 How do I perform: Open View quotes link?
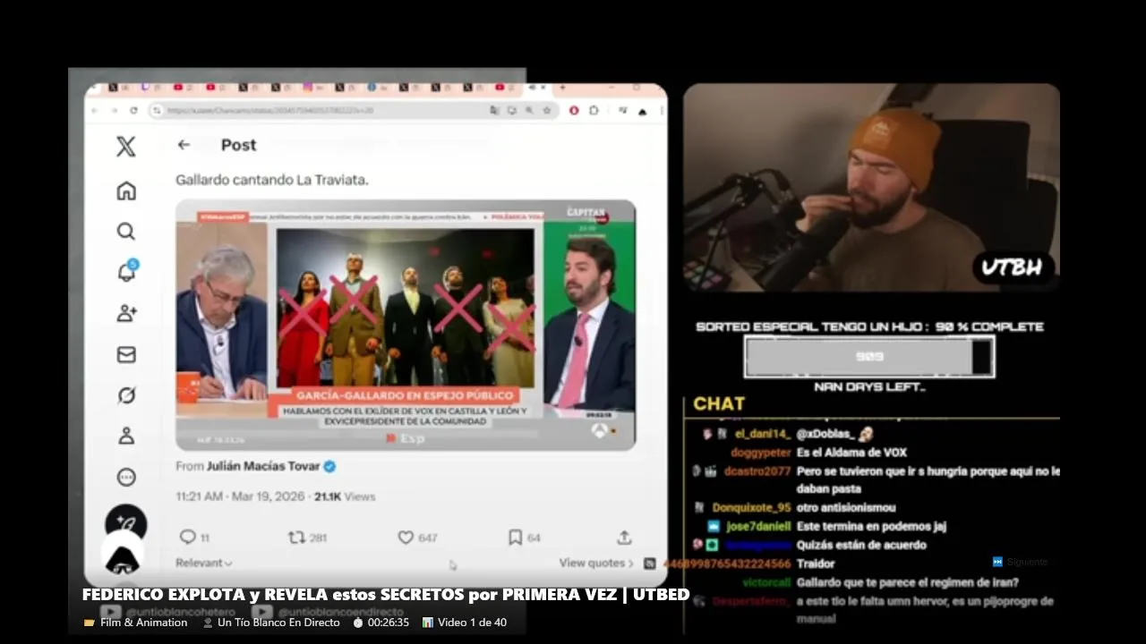pos(595,563)
